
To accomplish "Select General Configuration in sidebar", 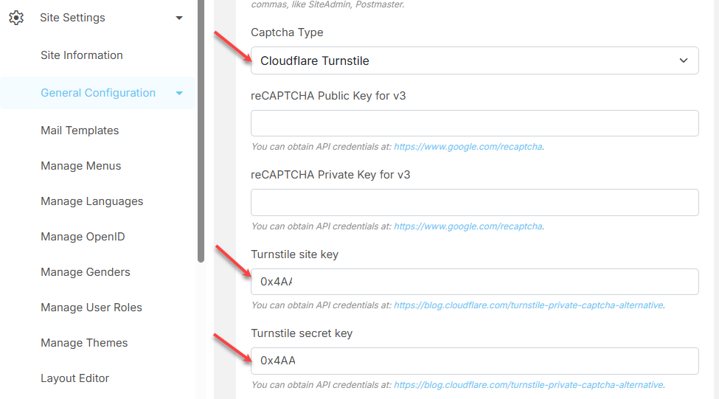I will pyautogui.click(x=98, y=93).
